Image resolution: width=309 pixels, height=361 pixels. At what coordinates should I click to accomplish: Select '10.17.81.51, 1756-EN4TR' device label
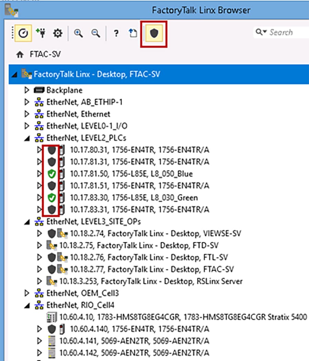pos(140,186)
